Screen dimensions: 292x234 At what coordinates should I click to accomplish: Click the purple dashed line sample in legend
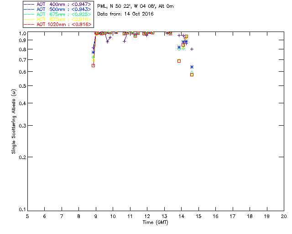29,4
